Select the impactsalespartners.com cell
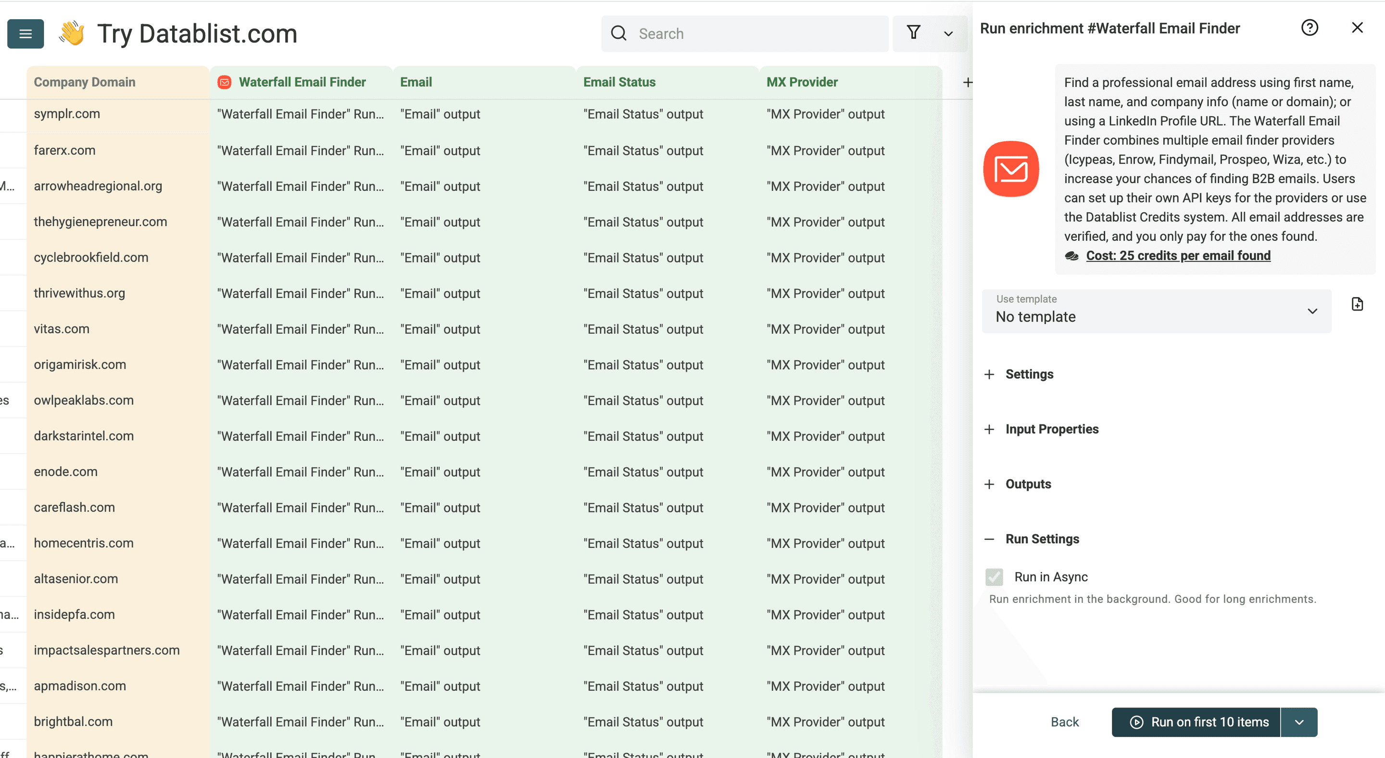Image resolution: width=1385 pixels, height=758 pixels. click(x=118, y=650)
